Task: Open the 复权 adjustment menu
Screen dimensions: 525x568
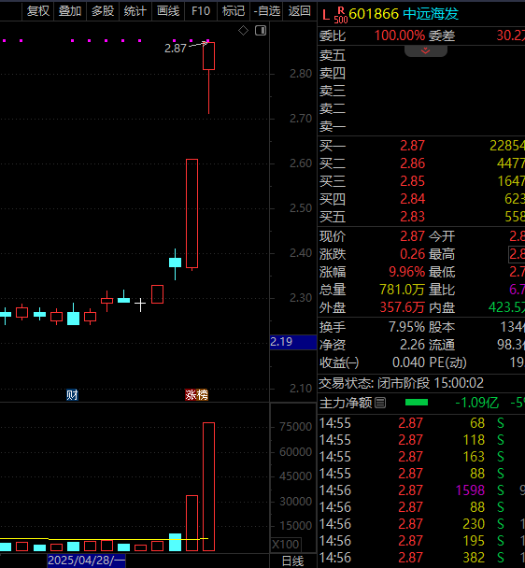Action: click(x=38, y=11)
